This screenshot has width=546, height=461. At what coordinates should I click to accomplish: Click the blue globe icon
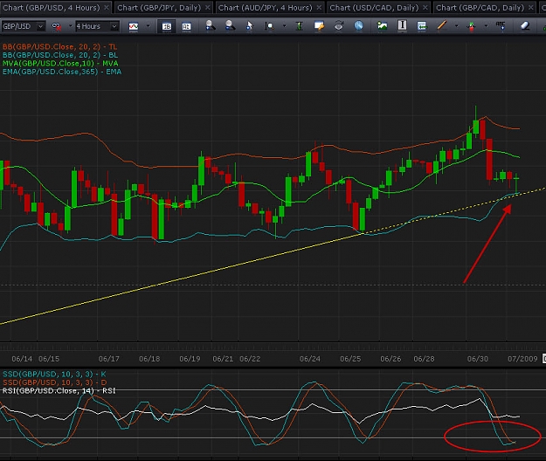click(358, 25)
